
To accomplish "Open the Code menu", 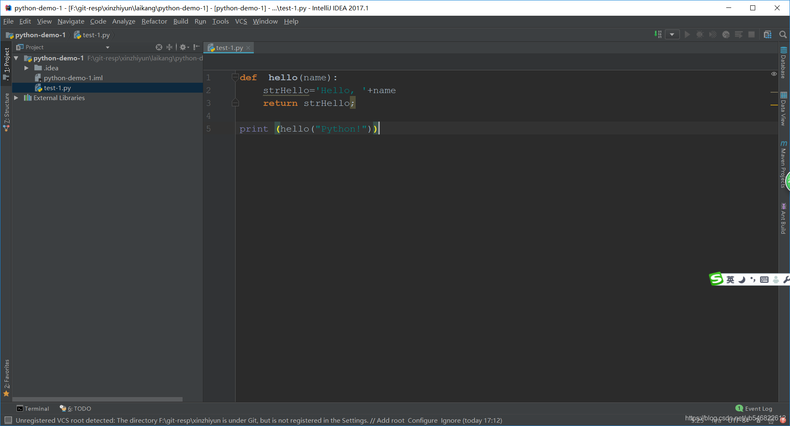I will click(98, 21).
